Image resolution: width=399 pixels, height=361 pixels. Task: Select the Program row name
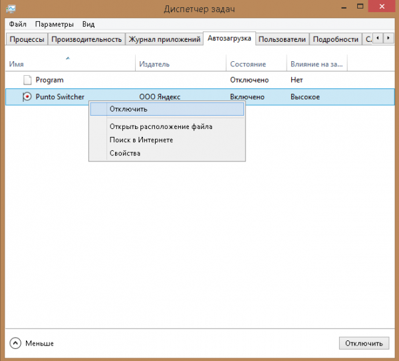pyautogui.click(x=49, y=80)
